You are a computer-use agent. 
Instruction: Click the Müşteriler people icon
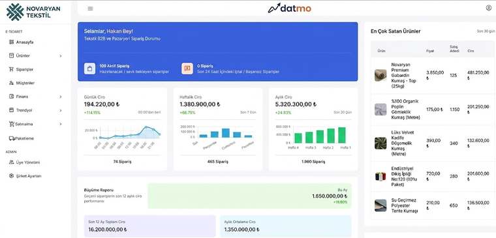(11, 83)
